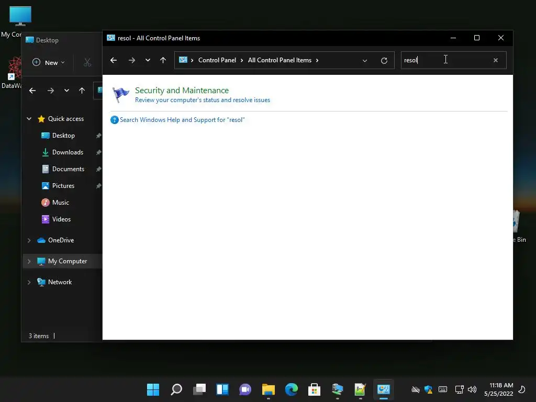536x402 pixels.
Task: Click the Control Panel title bar icon
Action: point(111,38)
